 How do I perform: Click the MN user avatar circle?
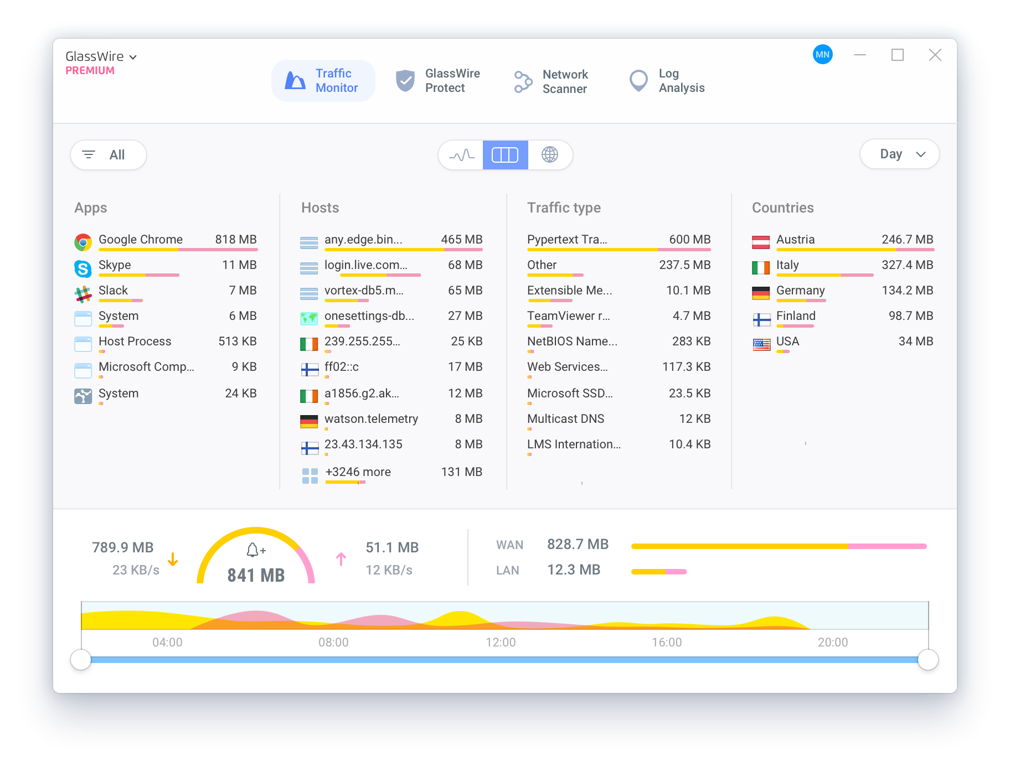pyautogui.click(x=823, y=55)
